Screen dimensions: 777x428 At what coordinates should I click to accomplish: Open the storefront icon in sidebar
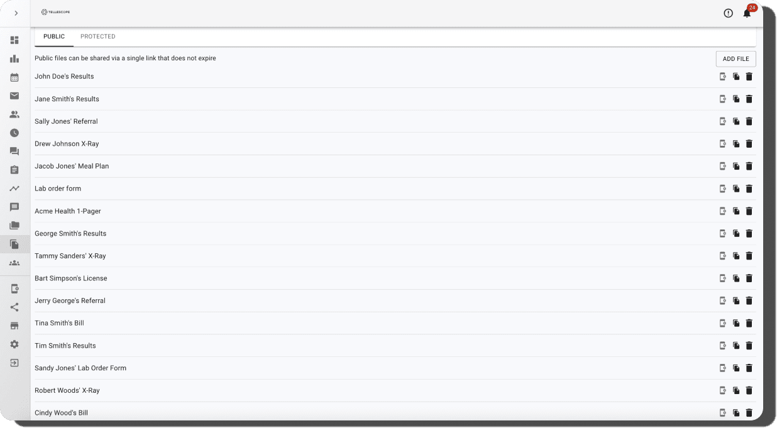coord(14,326)
